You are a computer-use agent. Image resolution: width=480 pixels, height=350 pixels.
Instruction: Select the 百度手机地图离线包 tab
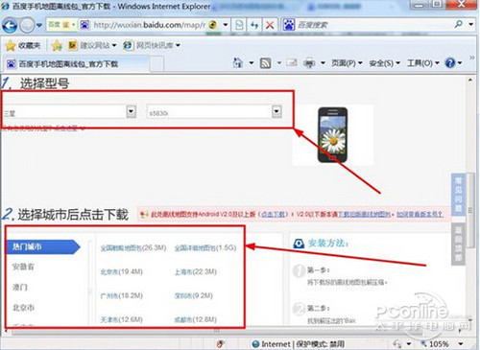(x=75, y=64)
